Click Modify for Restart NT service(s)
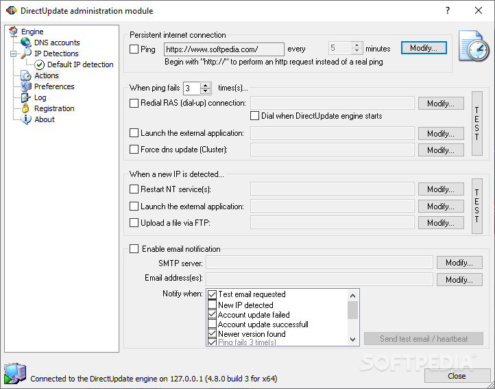This screenshot has width=495, height=389. click(x=441, y=189)
